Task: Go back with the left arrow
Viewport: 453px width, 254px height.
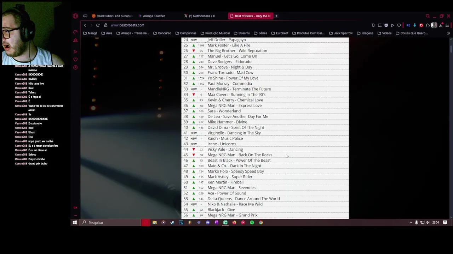Action: click(x=85, y=25)
